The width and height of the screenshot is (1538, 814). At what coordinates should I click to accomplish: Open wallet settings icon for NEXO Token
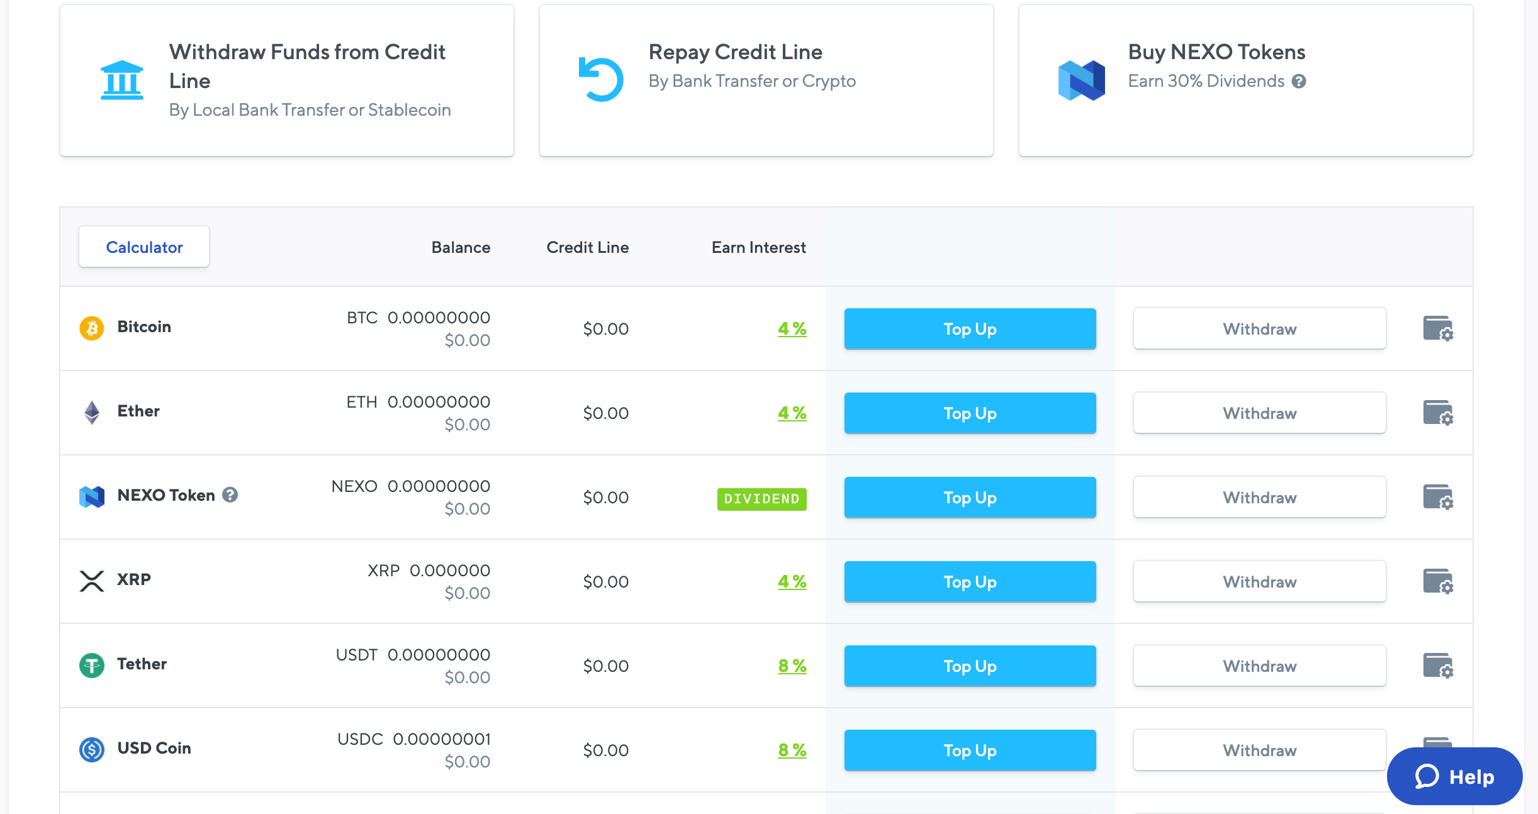point(1438,497)
